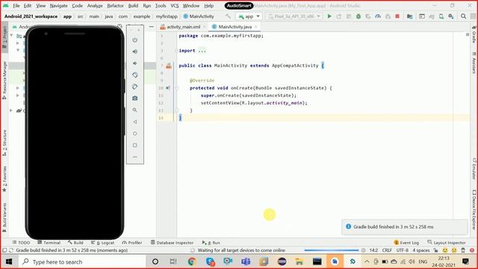Click the background task progress bar
The height and width of the screenshot is (269, 478).
pyautogui.click(x=332, y=250)
